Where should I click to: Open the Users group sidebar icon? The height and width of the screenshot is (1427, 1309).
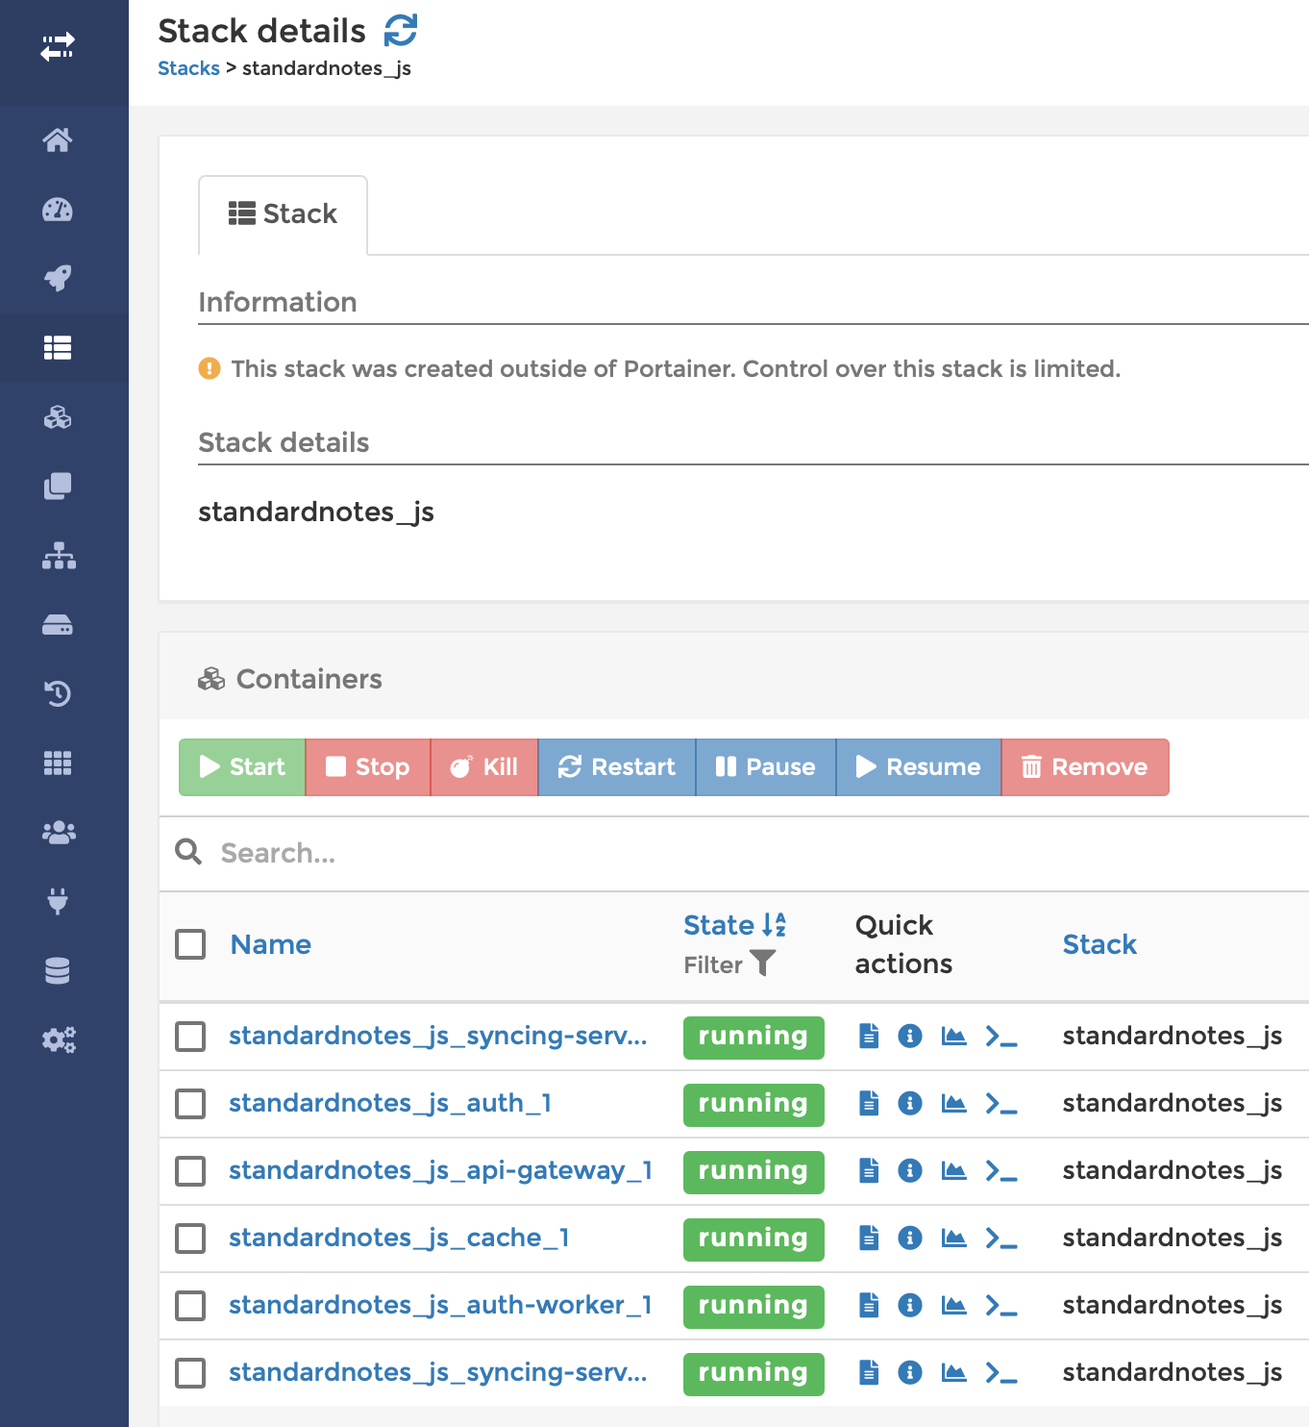point(59,833)
